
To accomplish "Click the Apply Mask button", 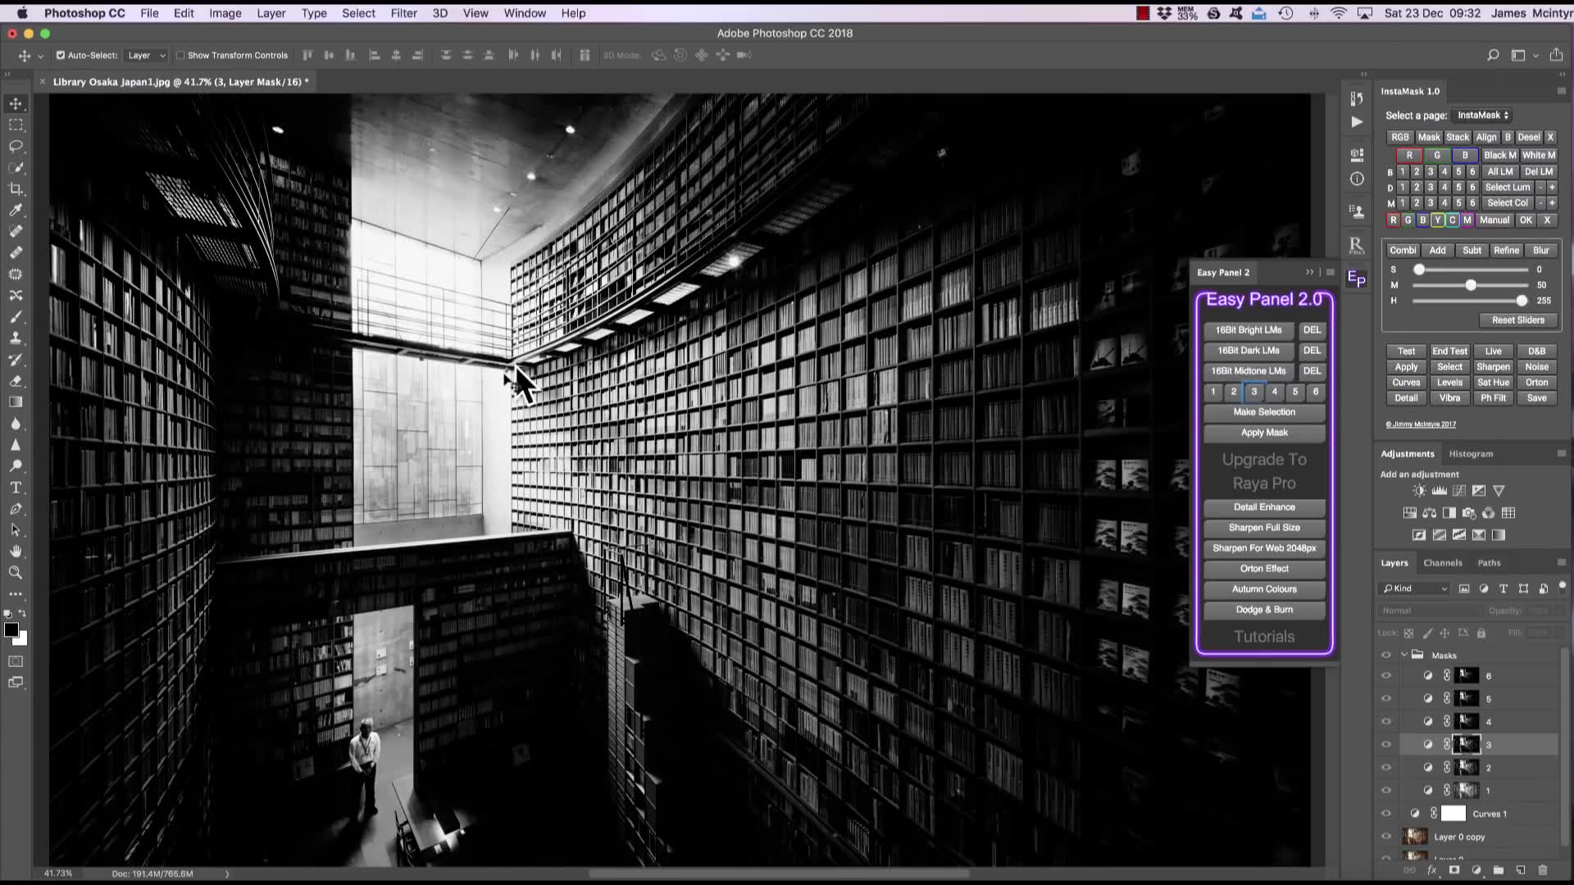I will click(1263, 433).
